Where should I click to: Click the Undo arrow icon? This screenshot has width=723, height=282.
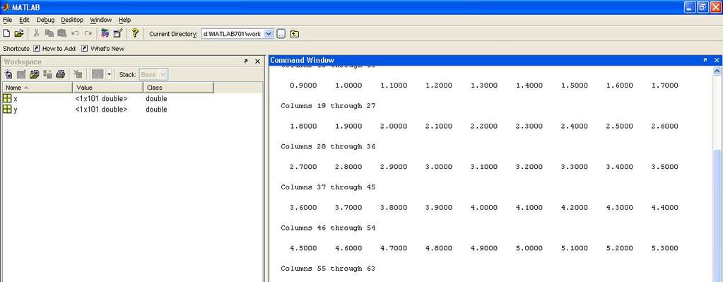(75, 33)
